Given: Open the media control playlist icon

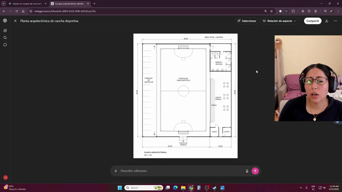Looking at the screenshot, I should (x=325, y=11).
